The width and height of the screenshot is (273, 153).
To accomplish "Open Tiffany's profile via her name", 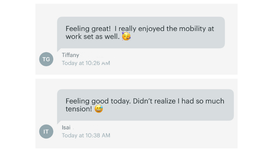I will click(x=71, y=55).
